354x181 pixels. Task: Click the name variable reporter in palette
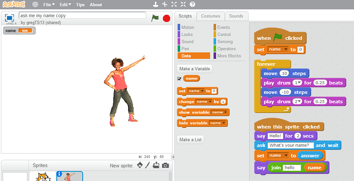(x=192, y=78)
